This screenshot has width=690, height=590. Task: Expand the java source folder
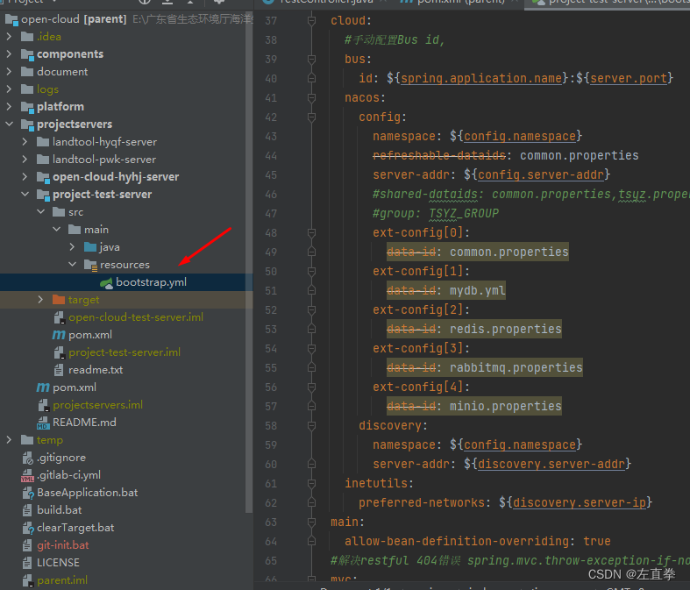click(x=73, y=247)
